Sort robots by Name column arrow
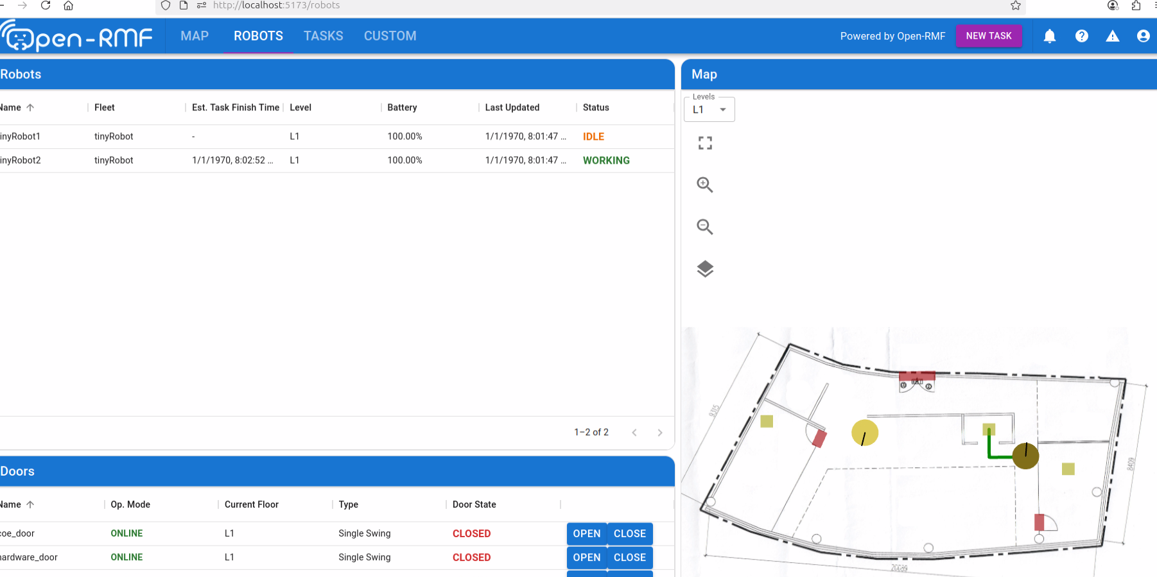The image size is (1157, 577). click(x=30, y=108)
